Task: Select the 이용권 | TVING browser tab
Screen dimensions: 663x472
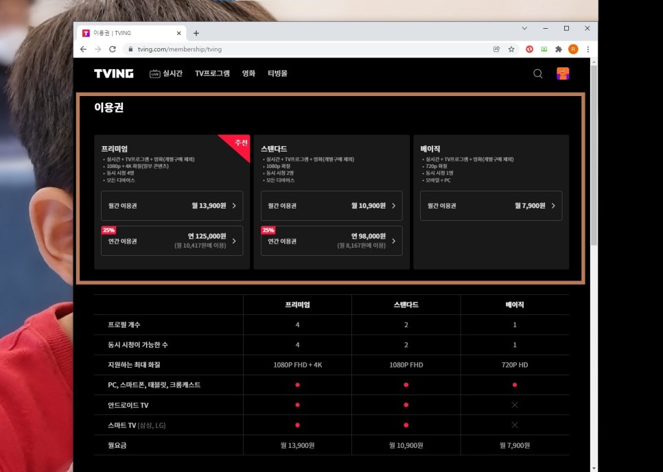Action: [x=132, y=33]
